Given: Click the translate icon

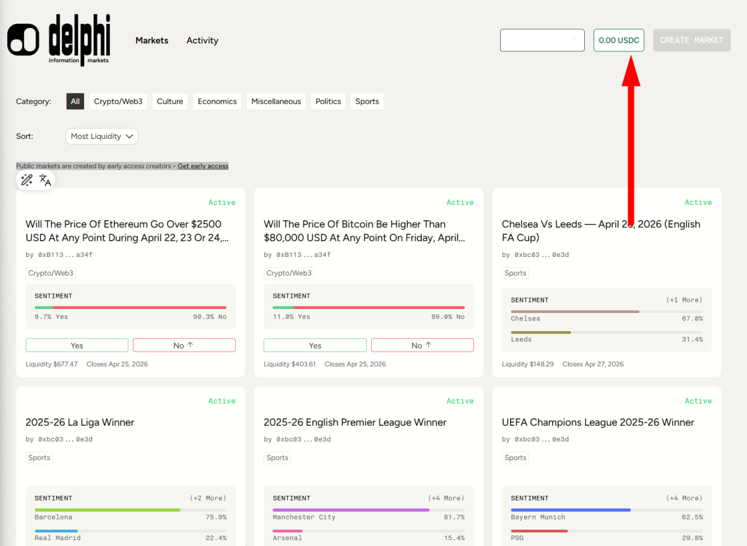Looking at the screenshot, I should 46,180.
